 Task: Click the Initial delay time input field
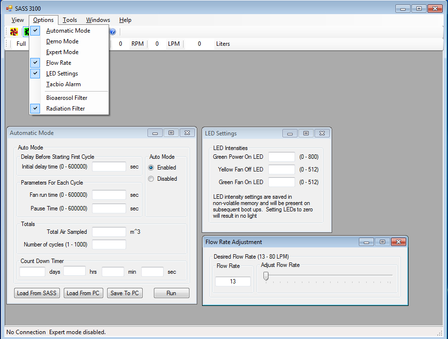tap(109, 166)
